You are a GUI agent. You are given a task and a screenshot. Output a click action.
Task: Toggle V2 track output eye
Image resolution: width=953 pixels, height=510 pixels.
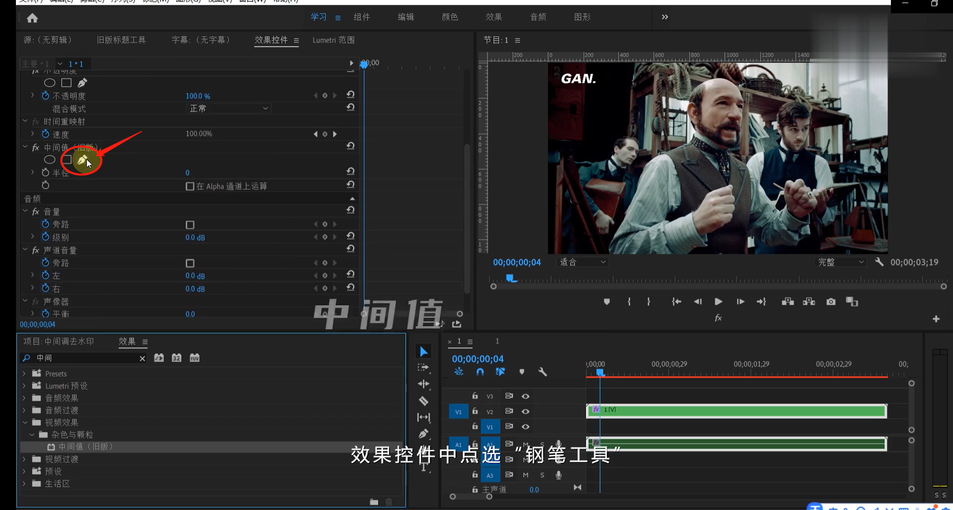[x=526, y=411]
